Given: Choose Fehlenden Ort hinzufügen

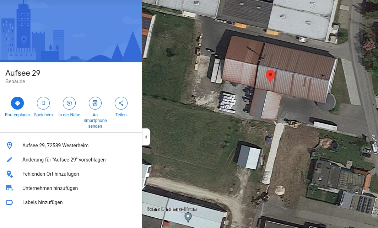Looking at the screenshot, I should (x=50, y=174).
